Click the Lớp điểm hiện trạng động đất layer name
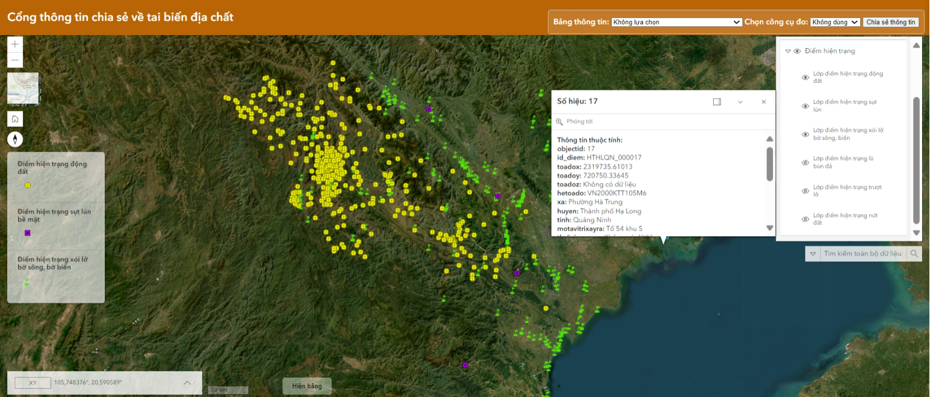This screenshot has width=944, height=397. point(848,77)
